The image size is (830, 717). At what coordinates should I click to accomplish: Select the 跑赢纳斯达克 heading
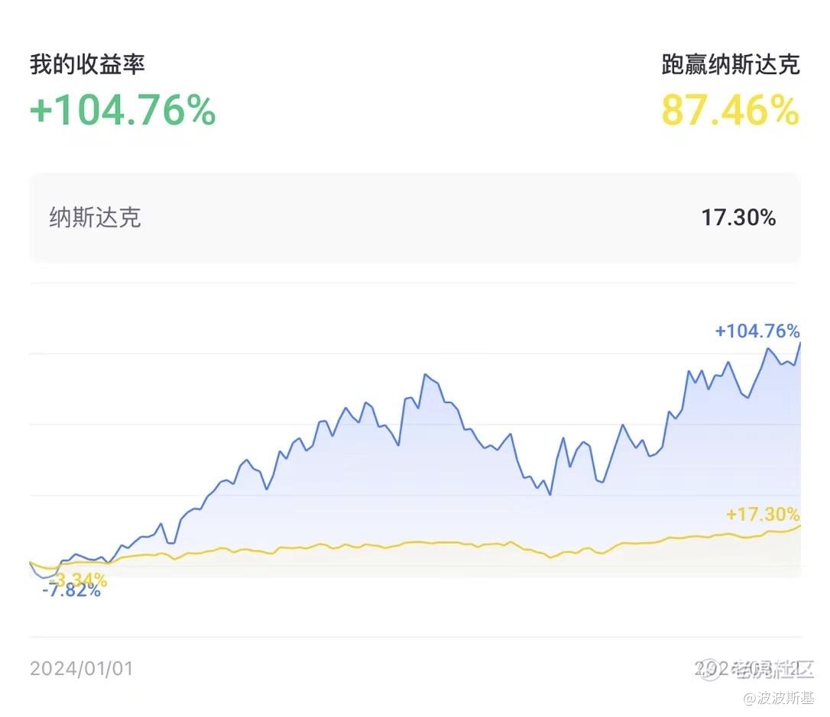731,64
